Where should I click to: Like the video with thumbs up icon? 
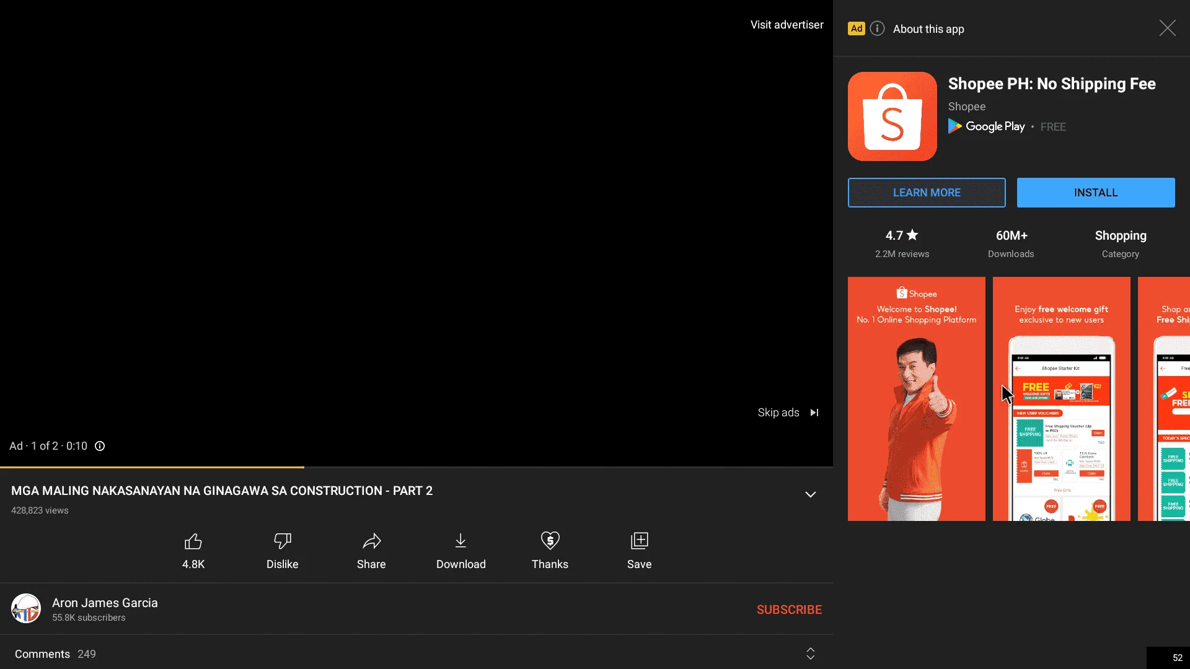point(193,541)
